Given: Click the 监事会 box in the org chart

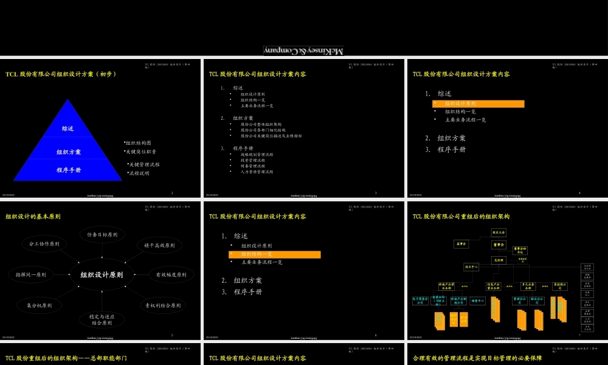Looking at the screenshot, I should coord(461,244).
